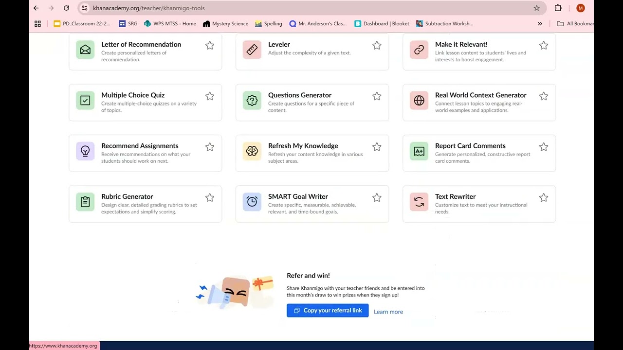This screenshot has height=350, width=623.
Task: Click Copy your referral link button
Action: 328,310
